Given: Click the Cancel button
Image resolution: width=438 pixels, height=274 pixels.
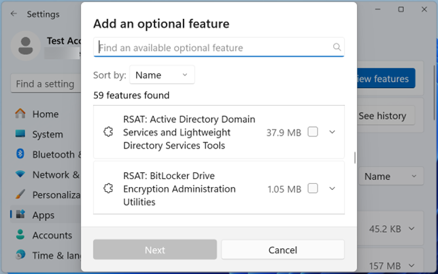Looking at the screenshot, I should click(282, 250).
